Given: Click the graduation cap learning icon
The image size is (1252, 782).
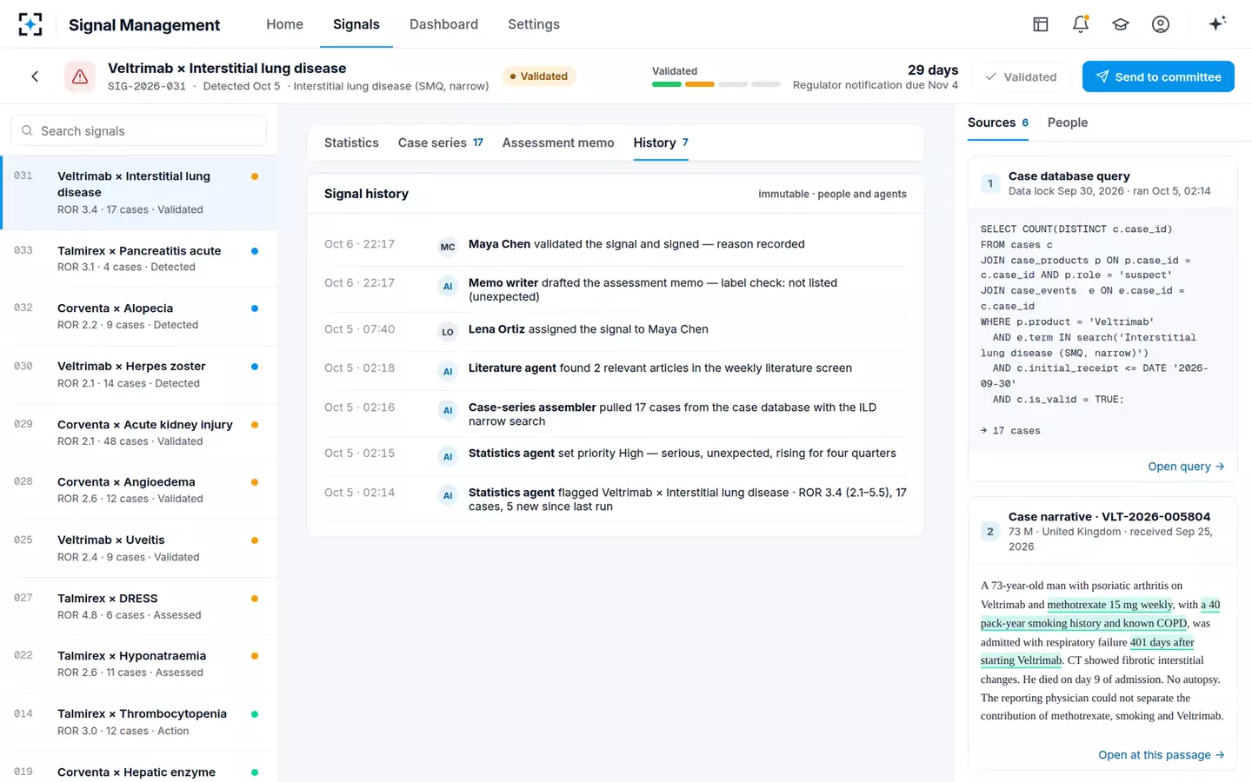Looking at the screenshot, I should click(1120, 24).
